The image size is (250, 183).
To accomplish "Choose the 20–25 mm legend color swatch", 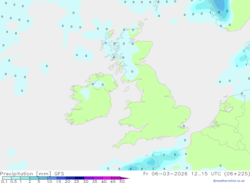I will tap(70, 178).
